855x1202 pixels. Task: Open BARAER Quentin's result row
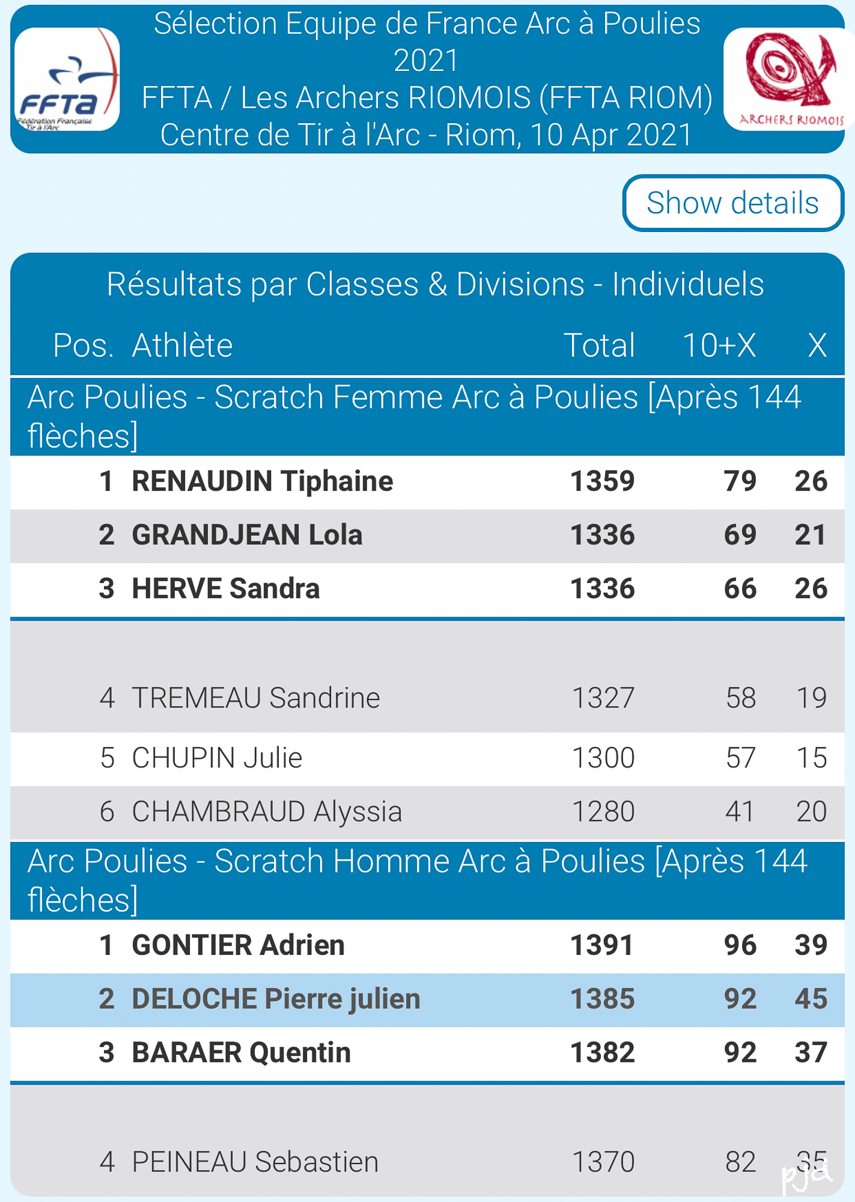pyautogui.click(x=427, y=1053)
